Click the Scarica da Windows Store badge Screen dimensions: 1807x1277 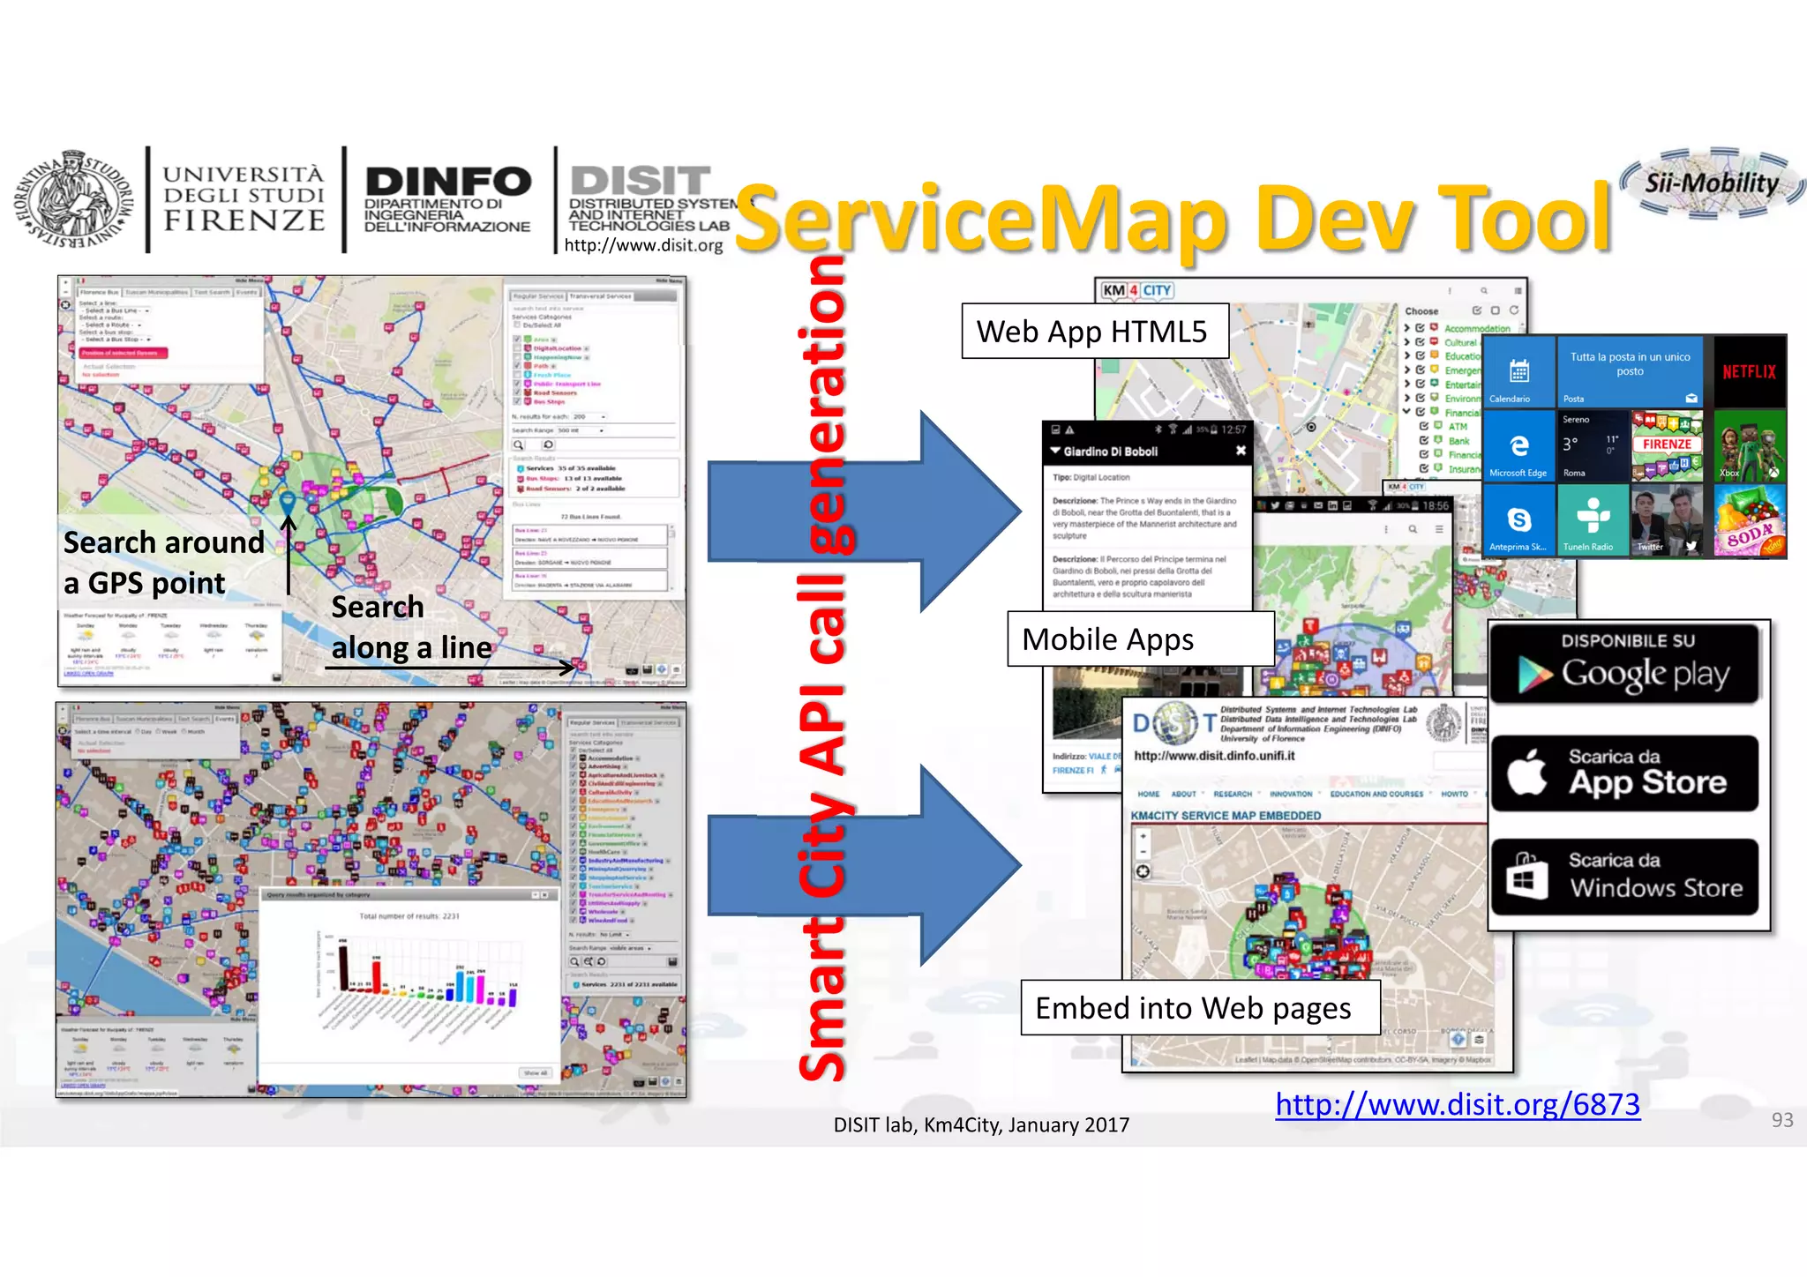(1625, 877)
